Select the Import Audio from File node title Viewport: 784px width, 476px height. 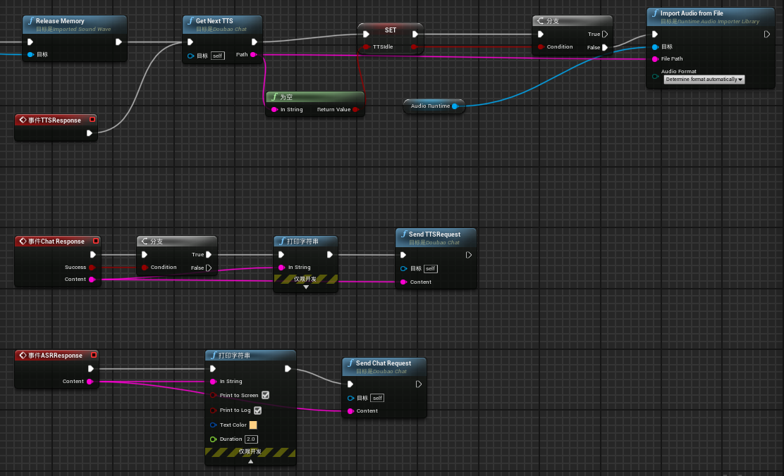692,13
